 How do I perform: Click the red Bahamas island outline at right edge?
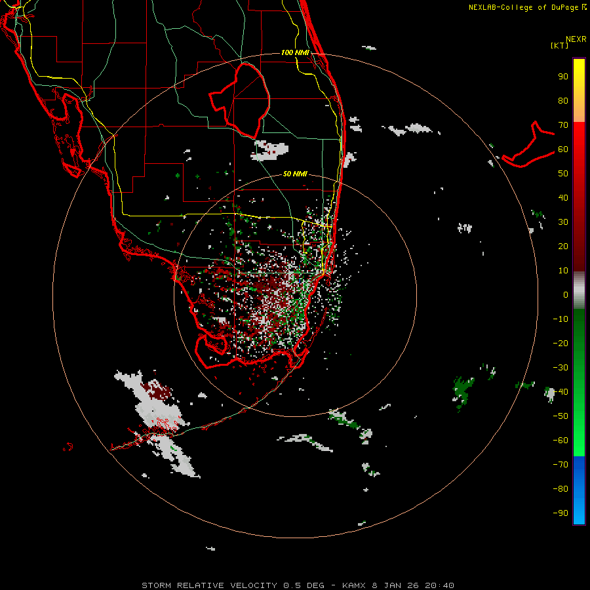point(528,145)
